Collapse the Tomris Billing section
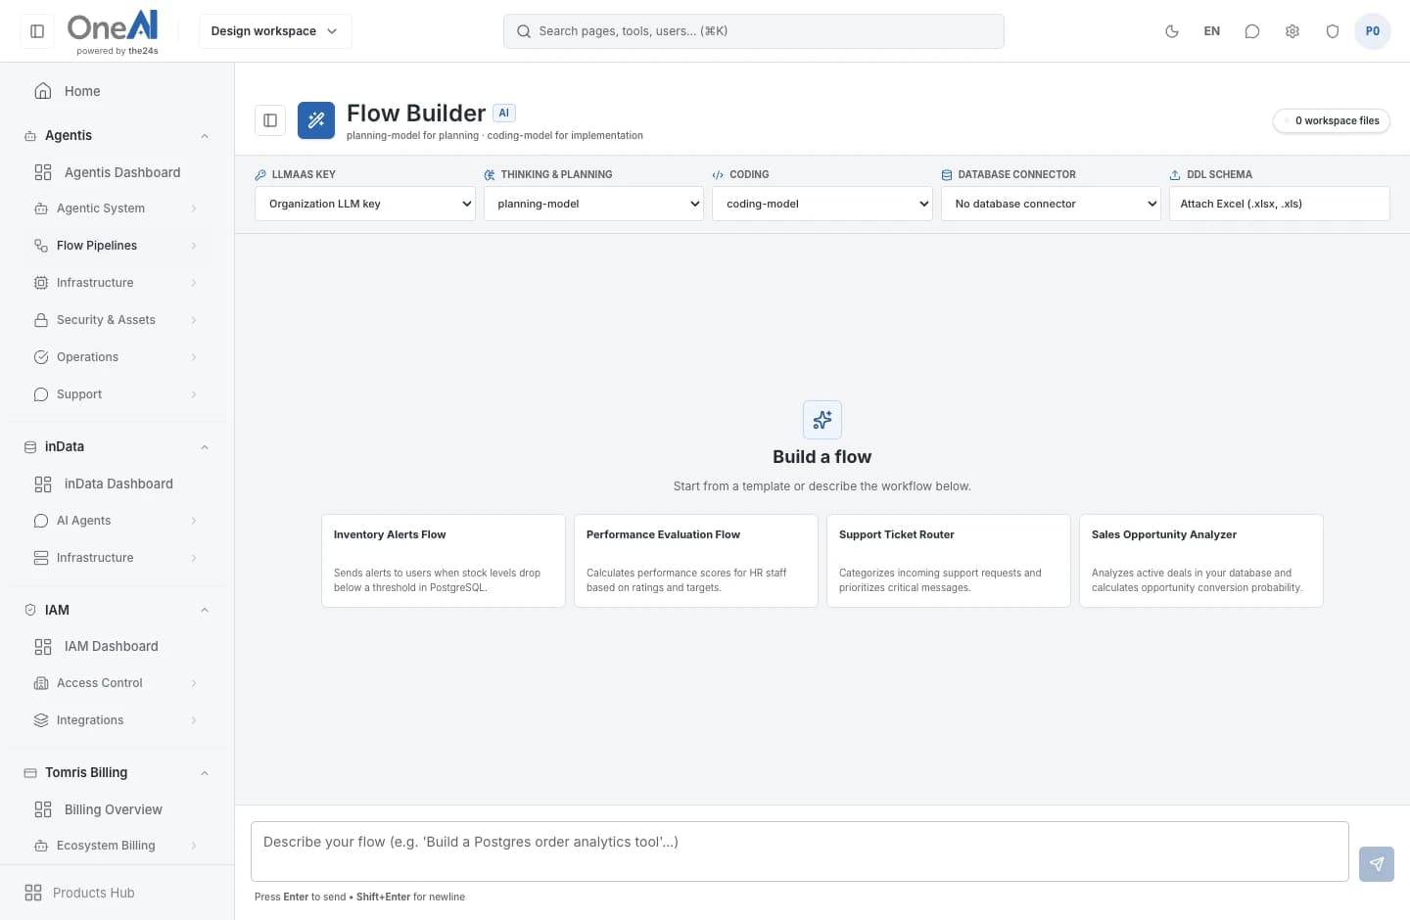This screenshot has width=1410, height=920. pos(205,773)
